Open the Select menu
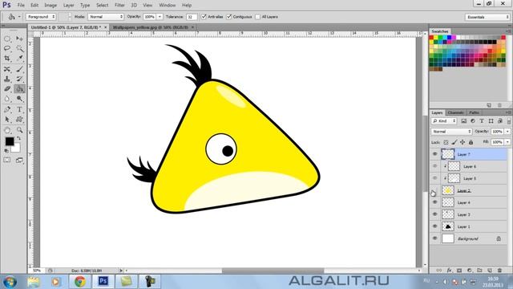 coord(102,6)
